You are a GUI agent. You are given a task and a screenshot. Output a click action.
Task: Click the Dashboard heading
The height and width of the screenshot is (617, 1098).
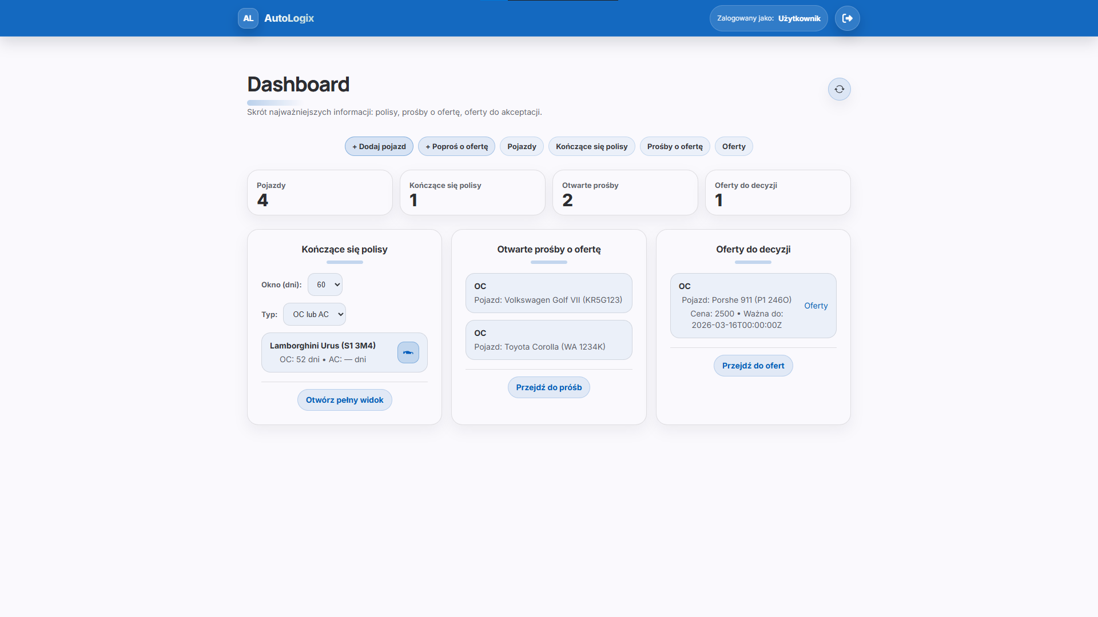[299, 85]
